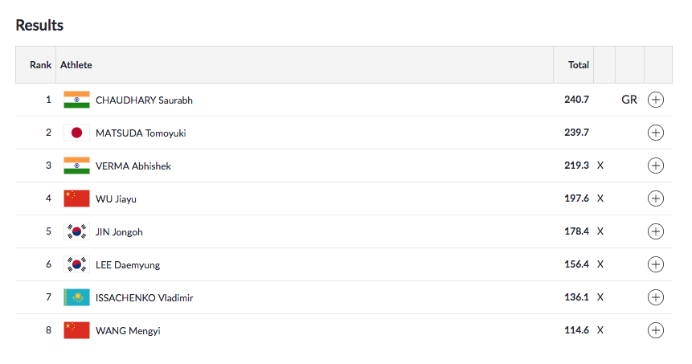The height and width of the screenshot is (364, 692).
Task: Click Kazakhstan flag beside ISSACHENKO Vladimir
Action: click(76, 297)
